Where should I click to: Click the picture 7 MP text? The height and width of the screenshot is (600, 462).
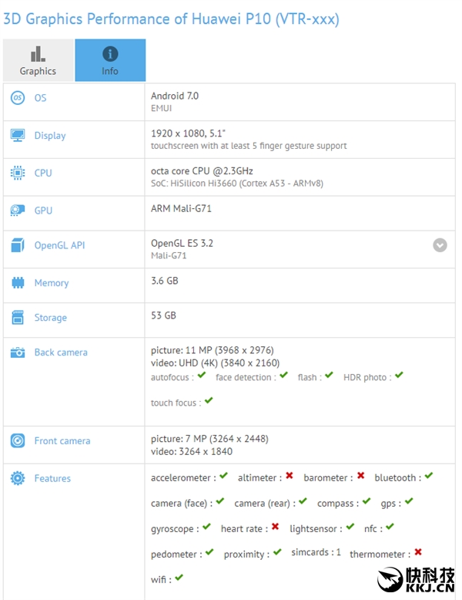(209, 439)
